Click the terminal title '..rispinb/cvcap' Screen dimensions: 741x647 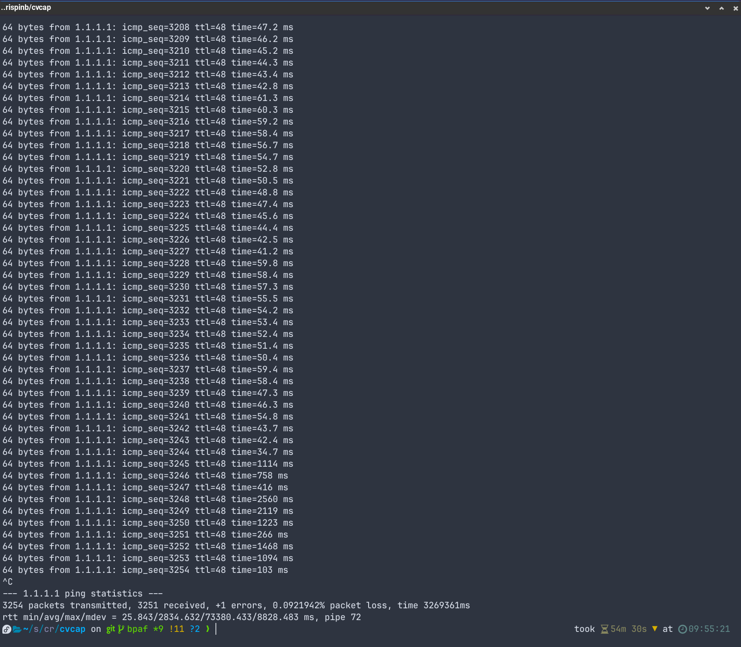[x=26, y=8]
